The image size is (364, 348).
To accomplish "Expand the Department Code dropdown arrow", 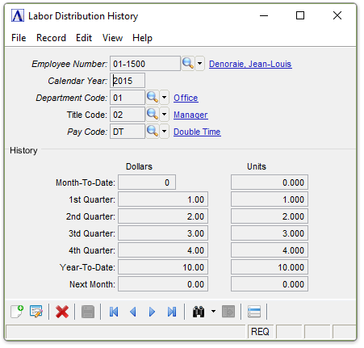I will 165,98.
